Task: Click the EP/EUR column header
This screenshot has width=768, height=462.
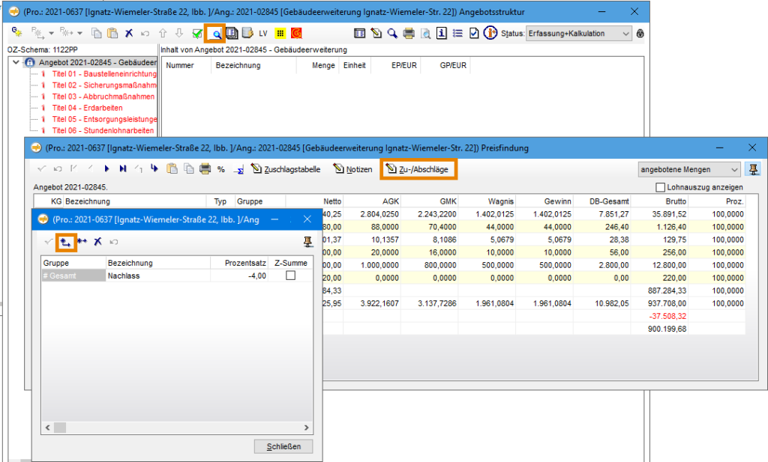Action: [395, 65]
